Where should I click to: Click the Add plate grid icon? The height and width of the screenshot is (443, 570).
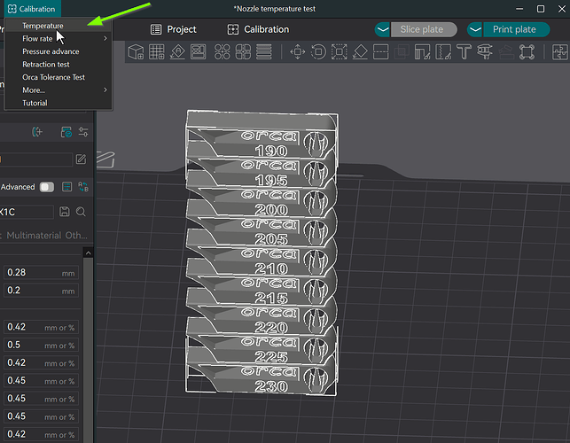click(157, 52)
